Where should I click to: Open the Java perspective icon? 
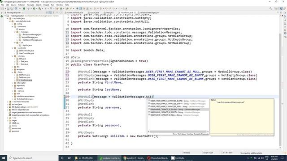pyautogui.click(x=281, y=8)
